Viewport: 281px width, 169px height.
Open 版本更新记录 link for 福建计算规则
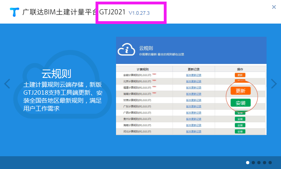point(193,88)
